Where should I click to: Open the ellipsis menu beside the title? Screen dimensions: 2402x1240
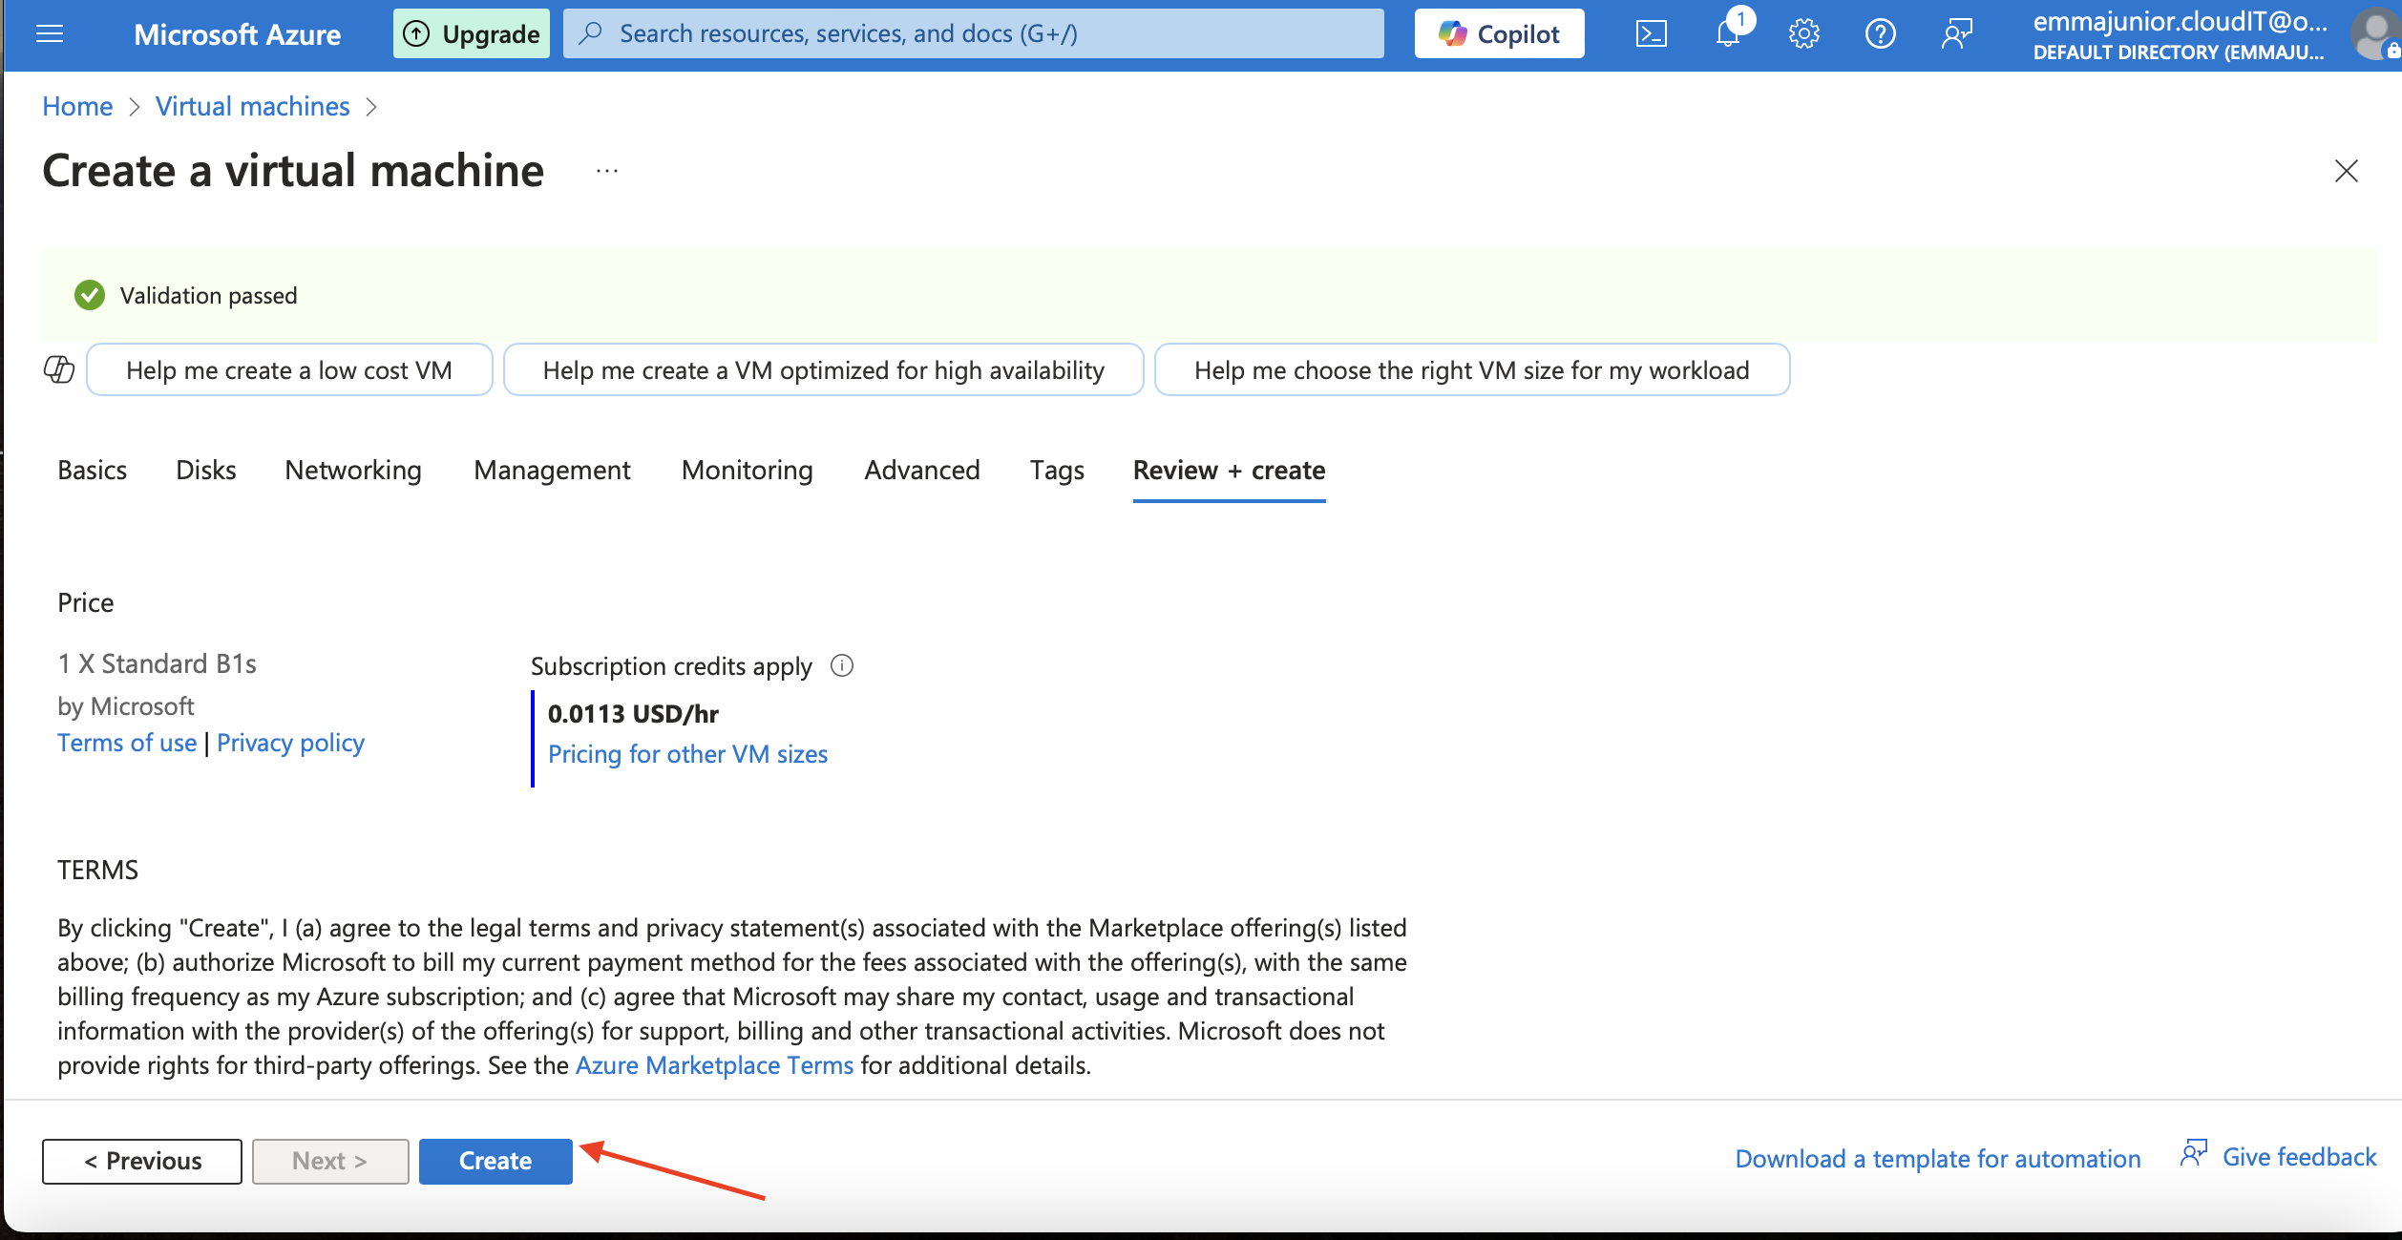pos(607,172)
